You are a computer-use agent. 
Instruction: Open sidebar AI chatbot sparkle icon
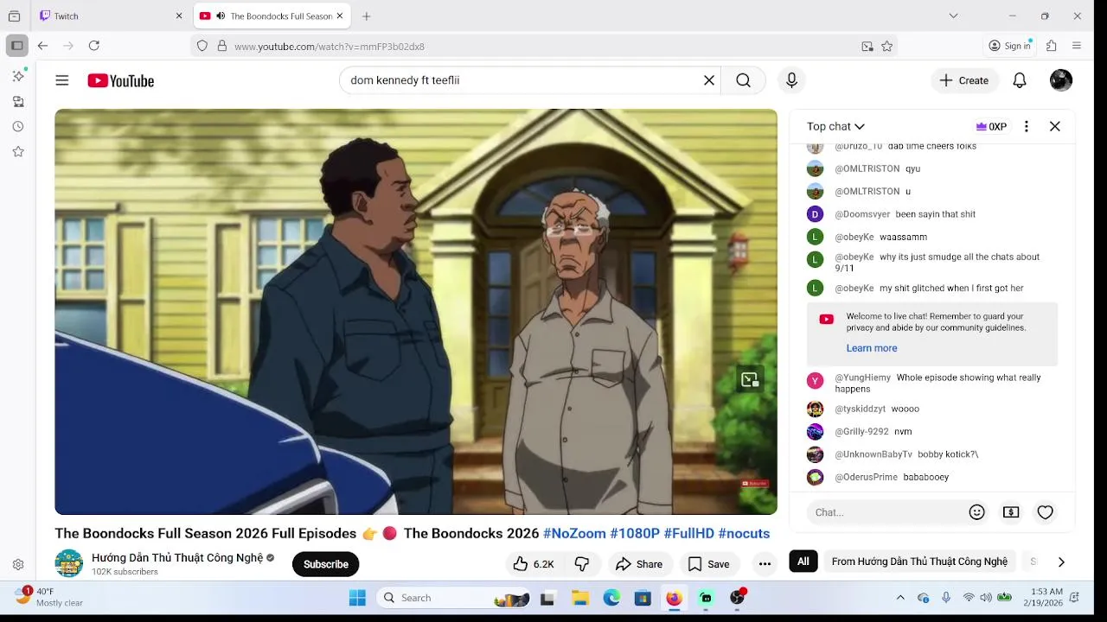18,76
